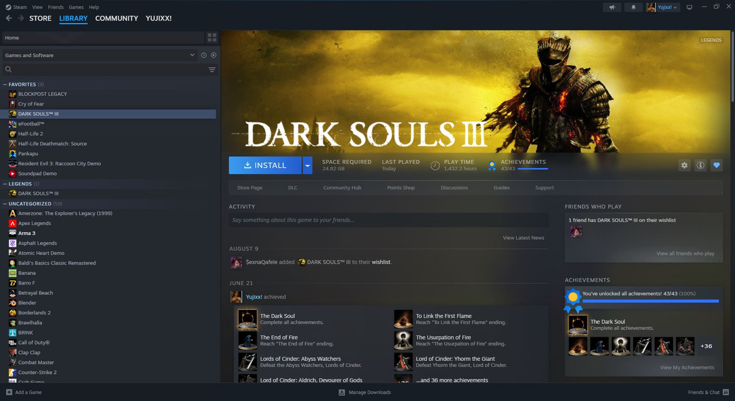Click the ready-to-play filter icon
735x401 pixels.
click(x=214, y=55)
